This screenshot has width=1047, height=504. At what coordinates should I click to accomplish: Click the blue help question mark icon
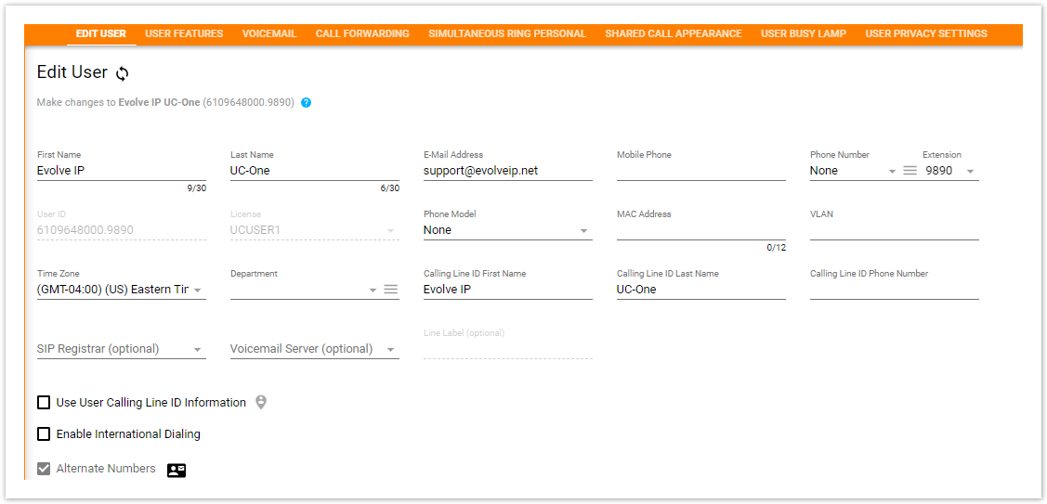(x=306, y=103)
